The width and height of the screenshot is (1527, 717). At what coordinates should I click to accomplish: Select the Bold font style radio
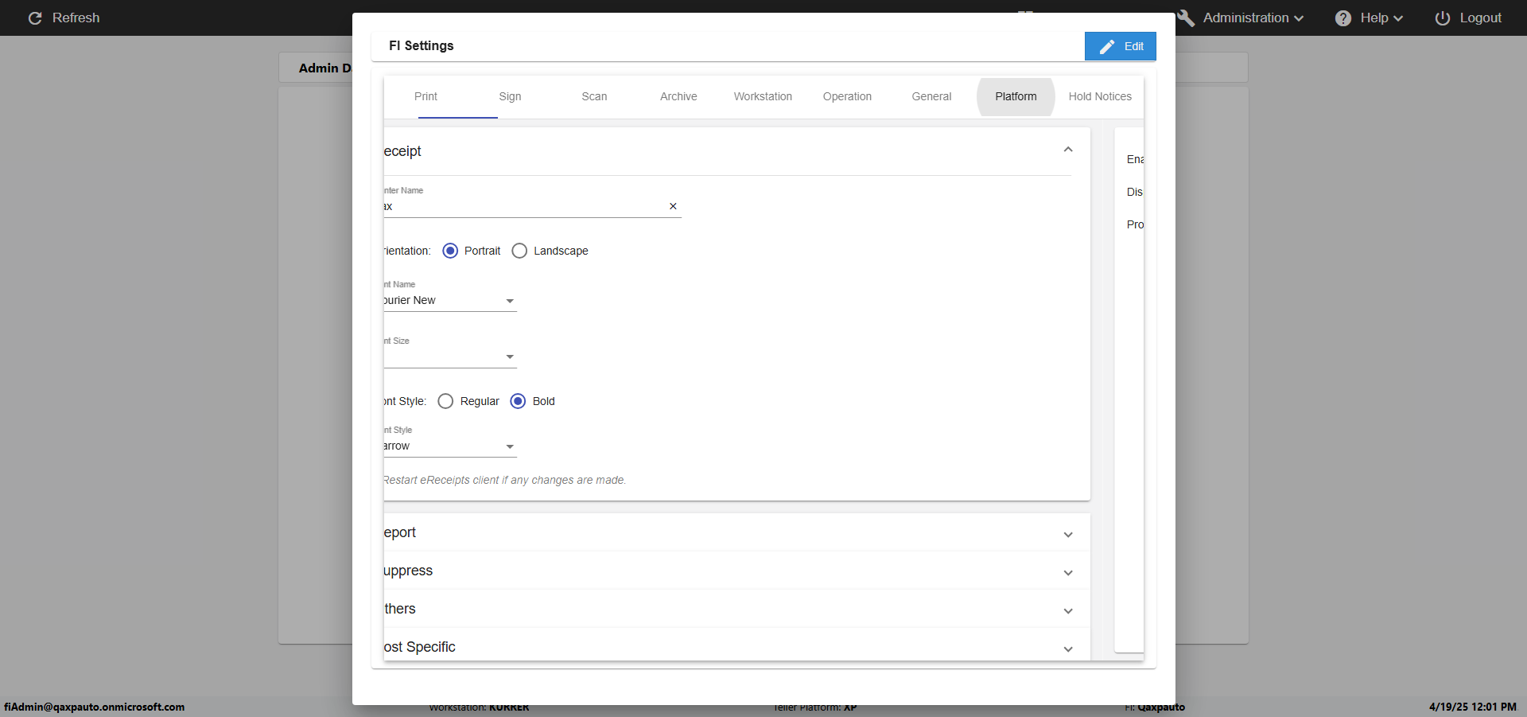(x=518, y=401)
